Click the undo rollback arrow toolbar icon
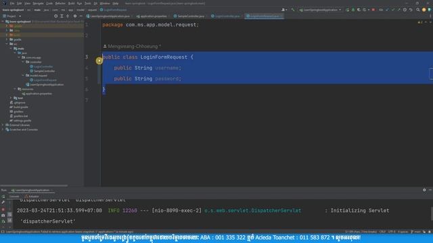 (x=411, y=10)
